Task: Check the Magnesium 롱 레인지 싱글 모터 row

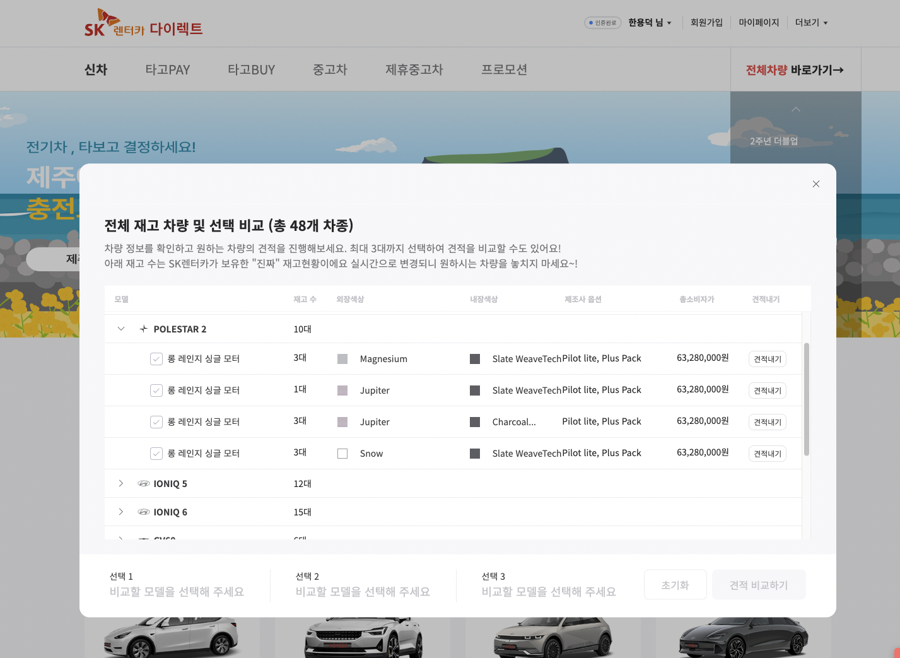Action: pyautogui.click(x=156, y=359)
